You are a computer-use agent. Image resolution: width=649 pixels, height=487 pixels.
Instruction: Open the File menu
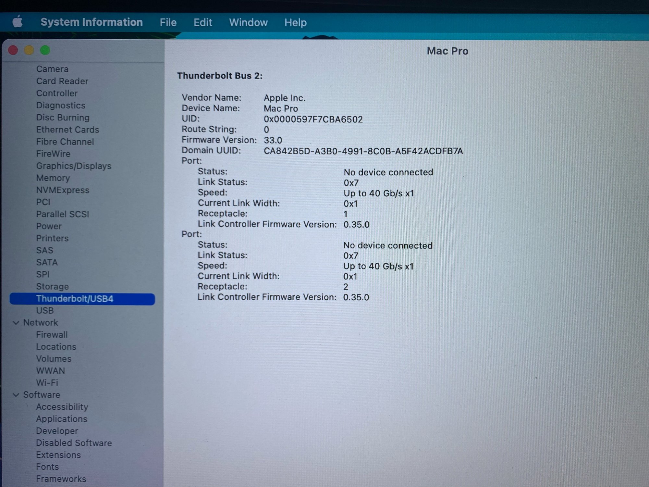pyautogui.click(x=168, y=22)
